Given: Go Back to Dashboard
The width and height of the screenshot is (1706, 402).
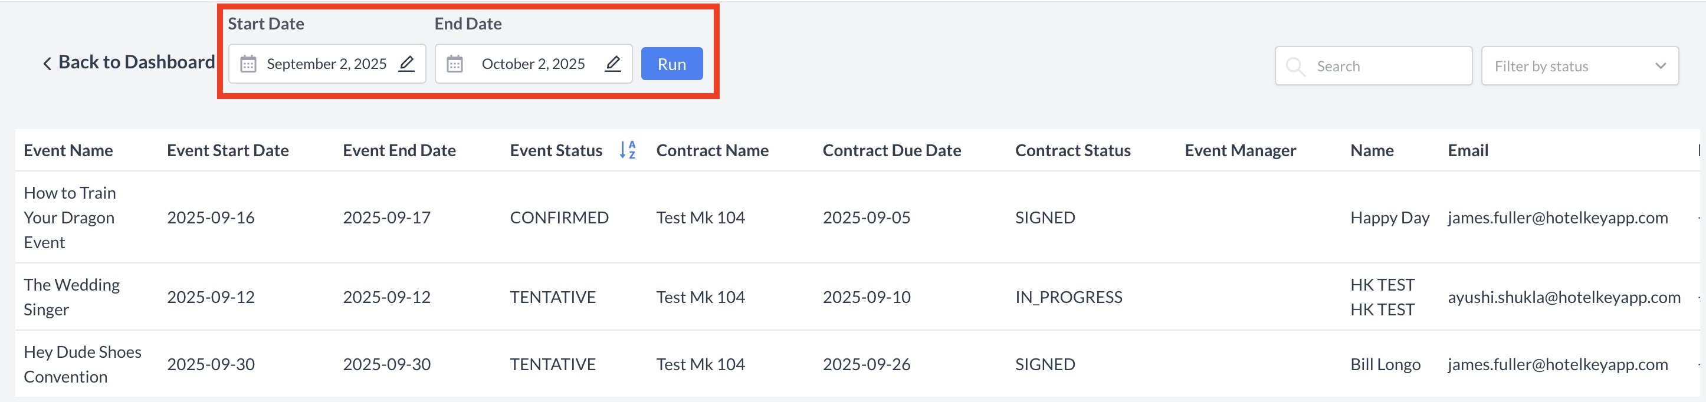Looking at the screenshot, I should coord(136,62).
